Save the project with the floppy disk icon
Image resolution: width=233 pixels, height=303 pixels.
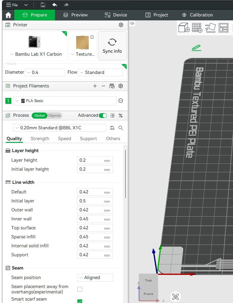tap(43, 5)
